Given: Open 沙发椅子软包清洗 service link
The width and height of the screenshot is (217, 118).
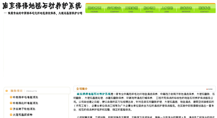Looking at the screenshot, I should (x=24, y=109).
